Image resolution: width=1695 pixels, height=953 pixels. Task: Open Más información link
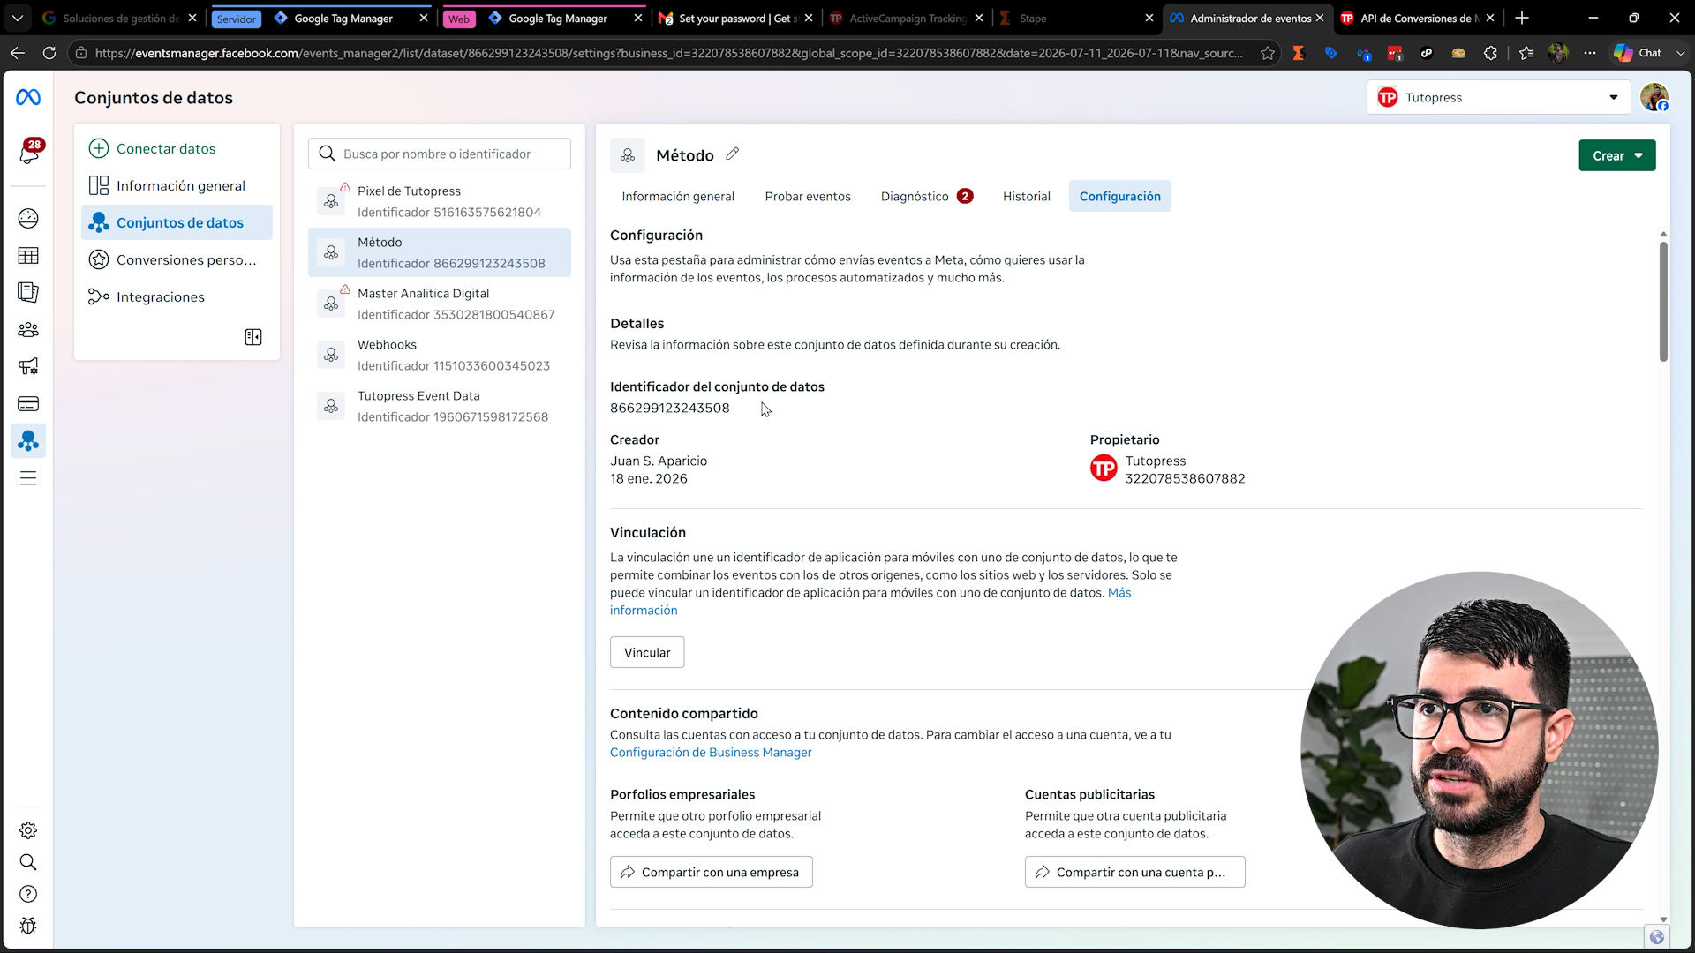point(1119,593)
